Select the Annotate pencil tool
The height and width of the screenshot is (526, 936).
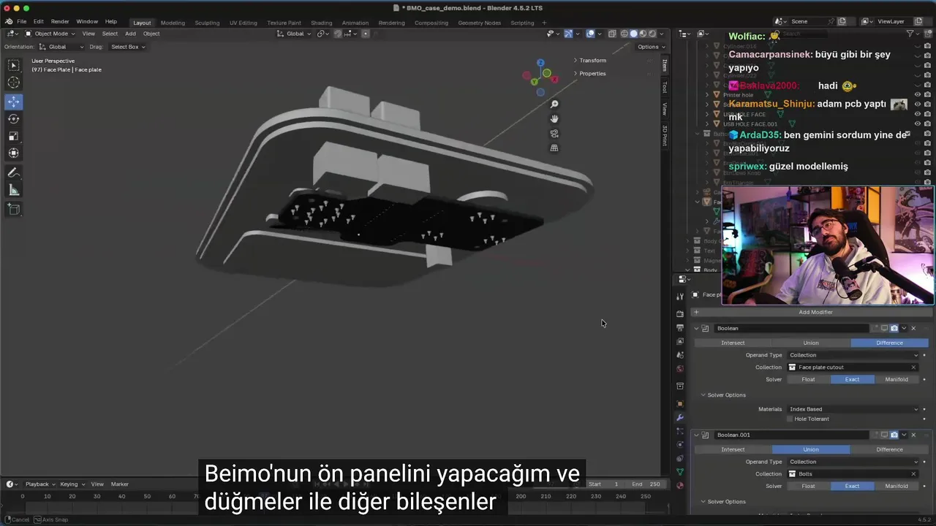pyautogui.click(x=13, y=173)
